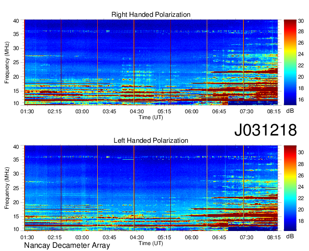The image size is (309, 251).
Task: Click the 22 dB tick on right-handed colorbar
Action: pyautogui.click(x=301, y=65)
